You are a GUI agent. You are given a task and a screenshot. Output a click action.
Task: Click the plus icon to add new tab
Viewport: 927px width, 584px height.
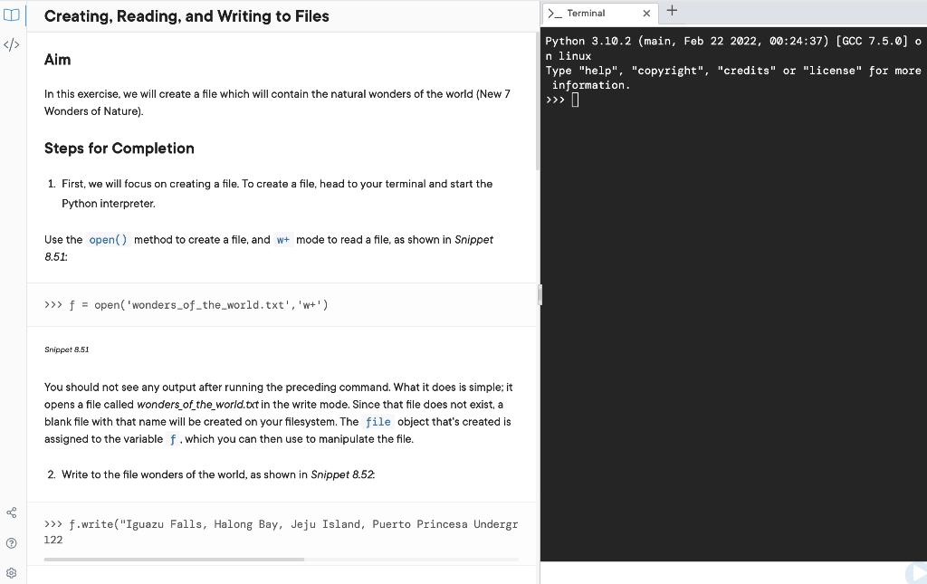pos(671,10)
